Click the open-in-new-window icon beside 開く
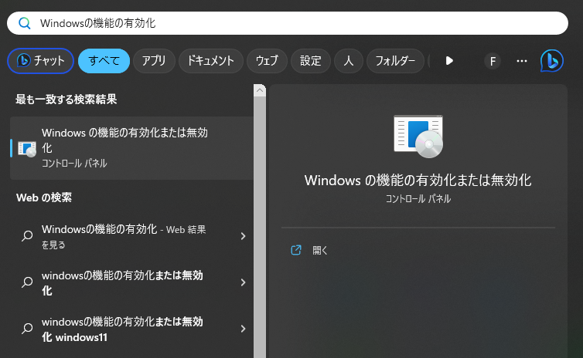 [x=296, y=250]
